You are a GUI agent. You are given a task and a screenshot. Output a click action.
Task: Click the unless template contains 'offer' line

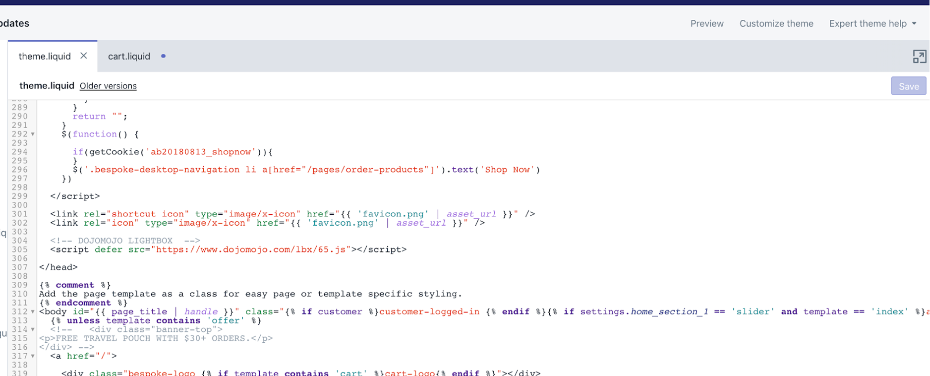(x=156, y=320)
